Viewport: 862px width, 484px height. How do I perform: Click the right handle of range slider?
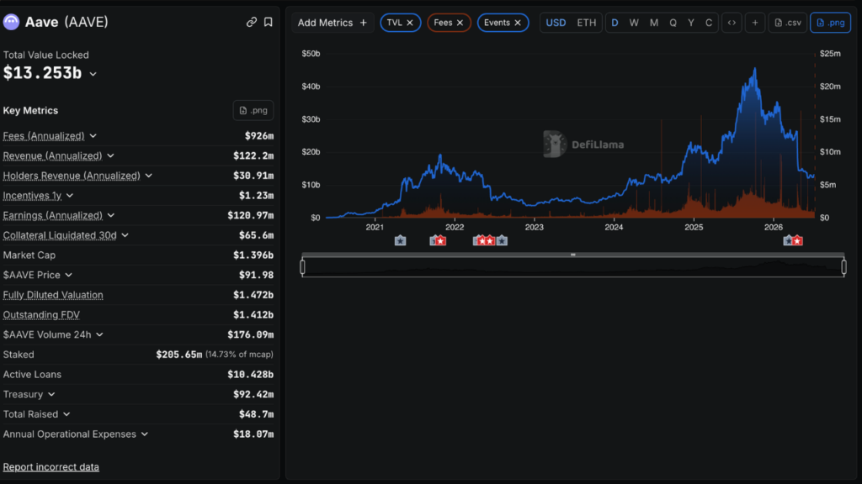(x=843, y=266)
